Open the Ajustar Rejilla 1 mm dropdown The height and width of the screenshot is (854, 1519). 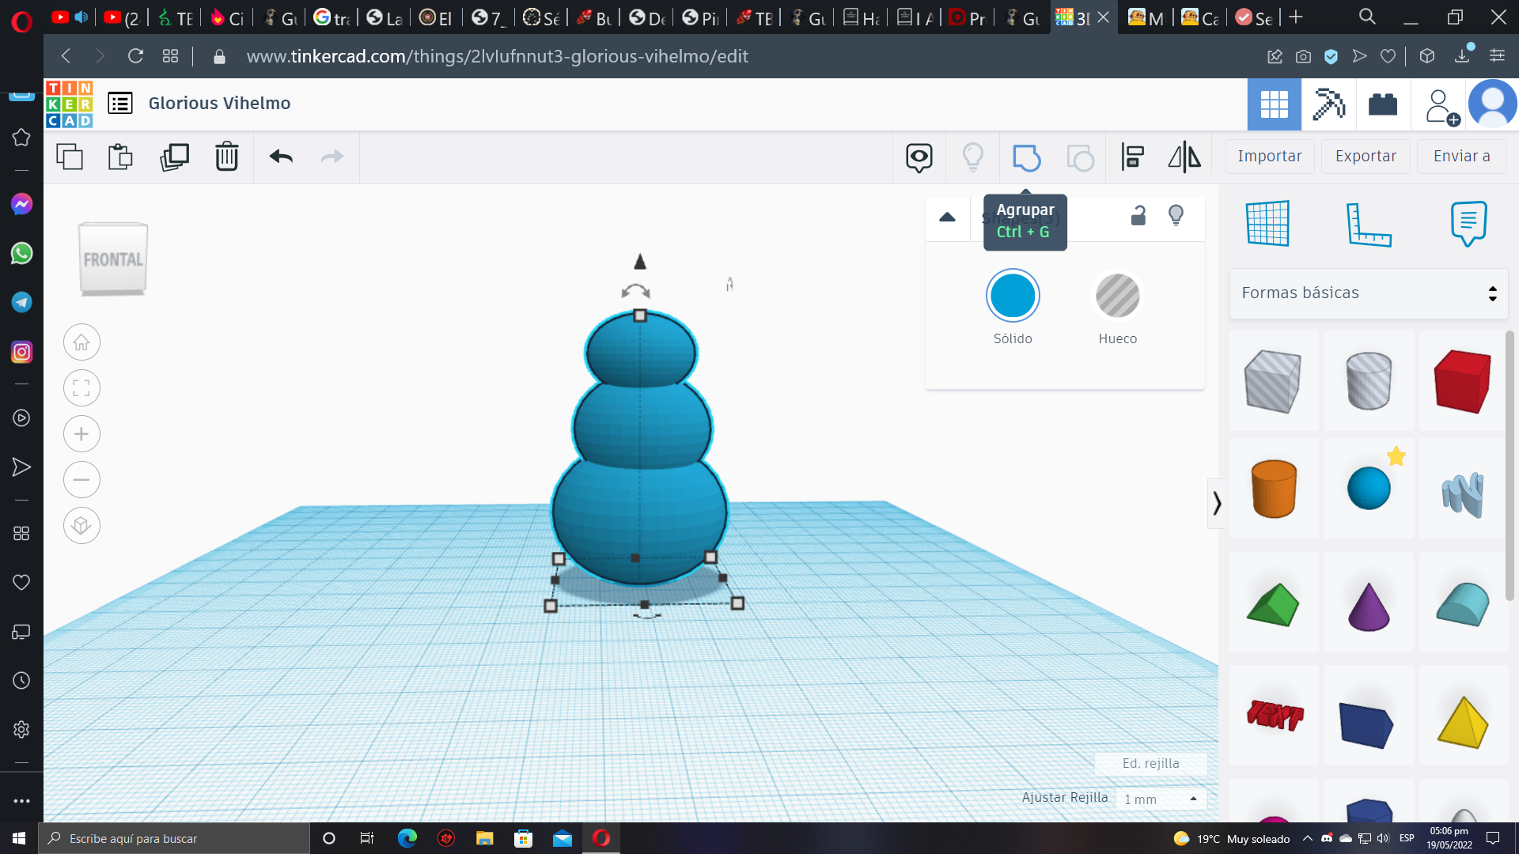coord(1161,799)
